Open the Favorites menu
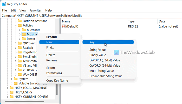Viewport: 182px width, 104px height. click(36, 10)
